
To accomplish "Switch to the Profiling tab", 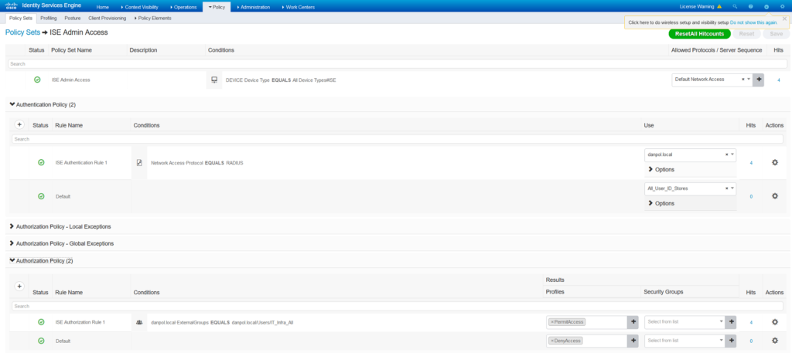I will click(x=49, y=18).
